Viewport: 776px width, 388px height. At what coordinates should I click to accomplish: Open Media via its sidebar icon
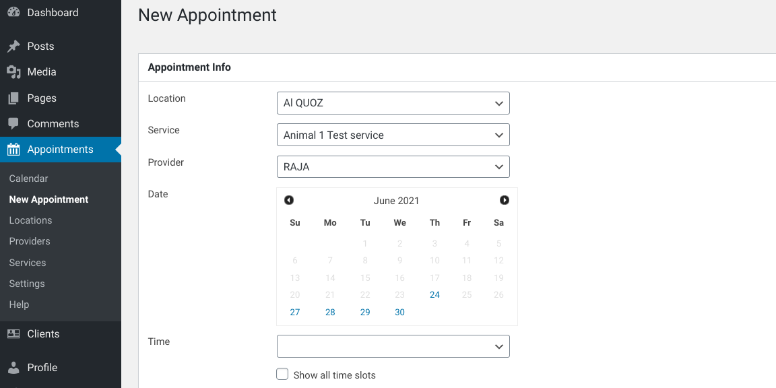tap(13, 71)
